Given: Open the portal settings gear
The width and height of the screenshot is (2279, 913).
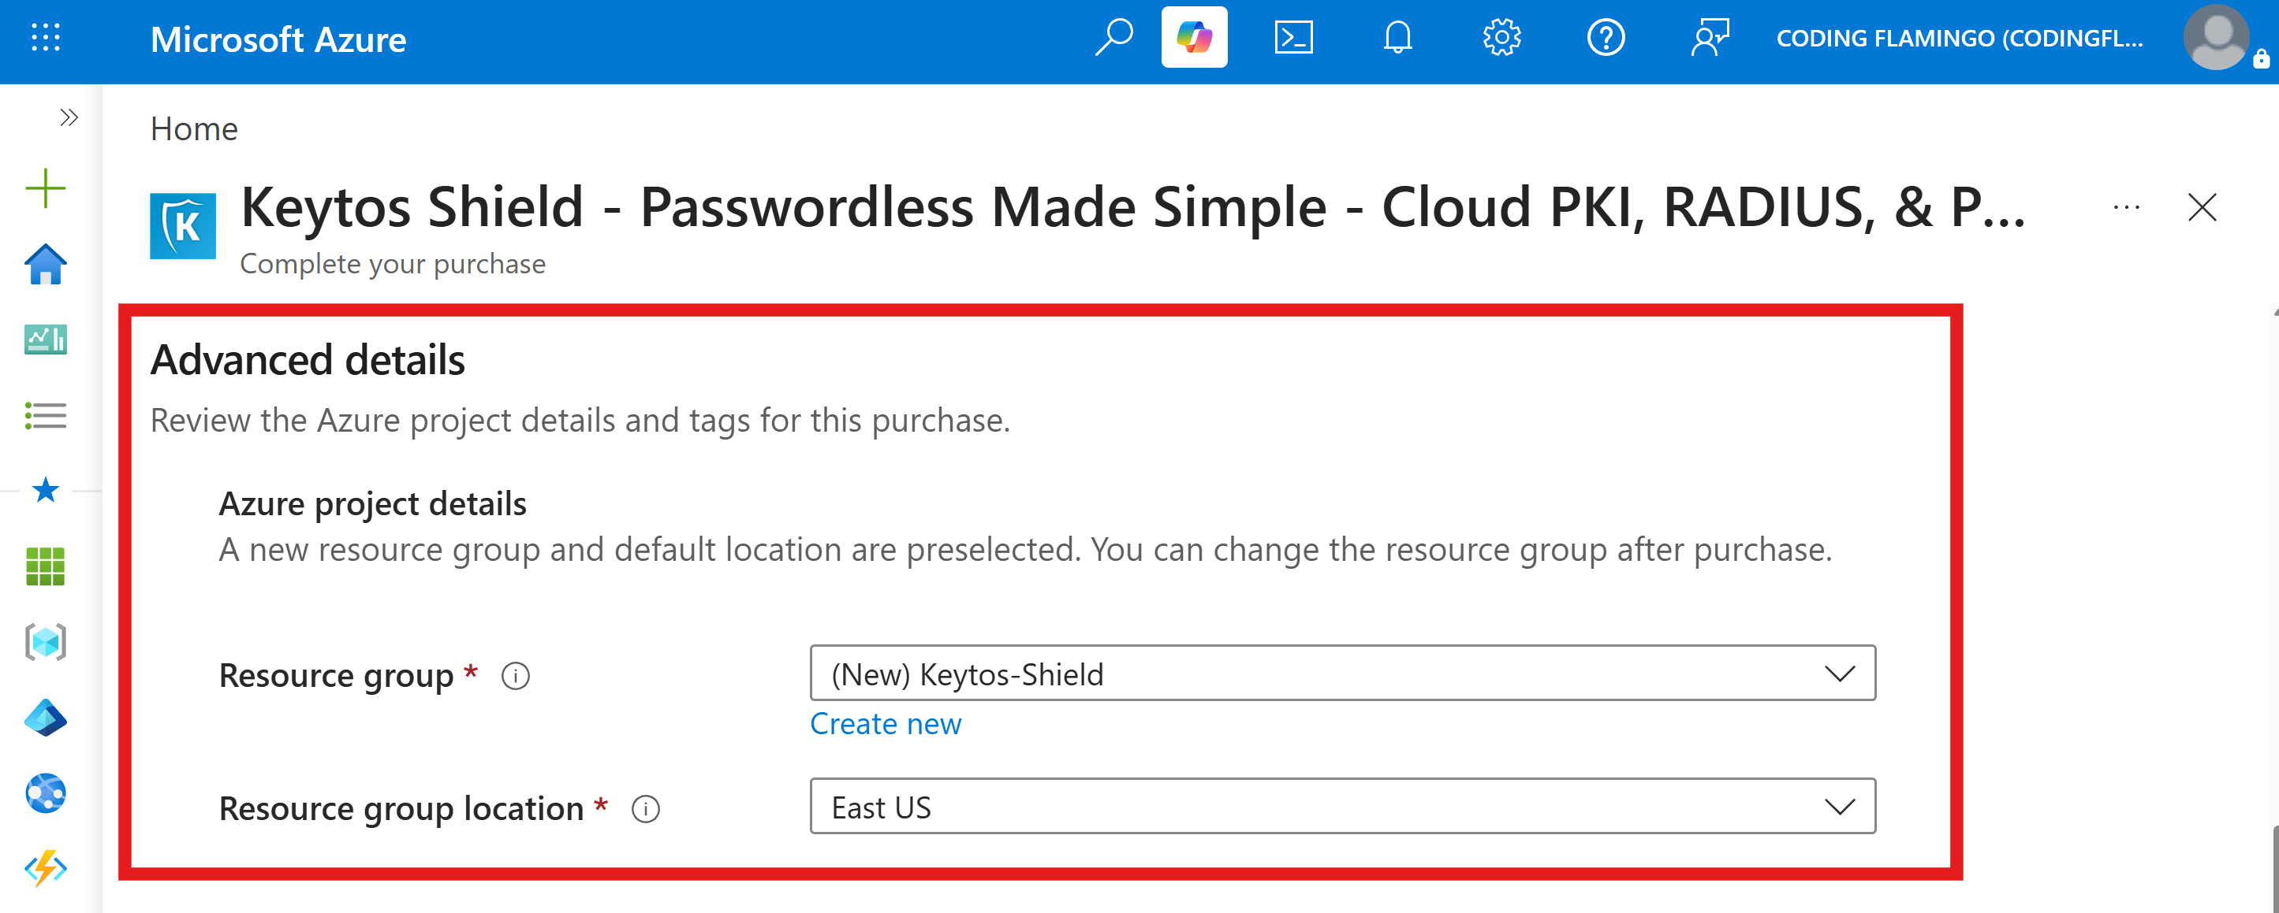Looking at the screenshot, I should (1501, 38).
